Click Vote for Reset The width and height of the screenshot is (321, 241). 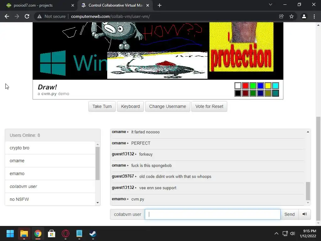[x=209, y=106]
